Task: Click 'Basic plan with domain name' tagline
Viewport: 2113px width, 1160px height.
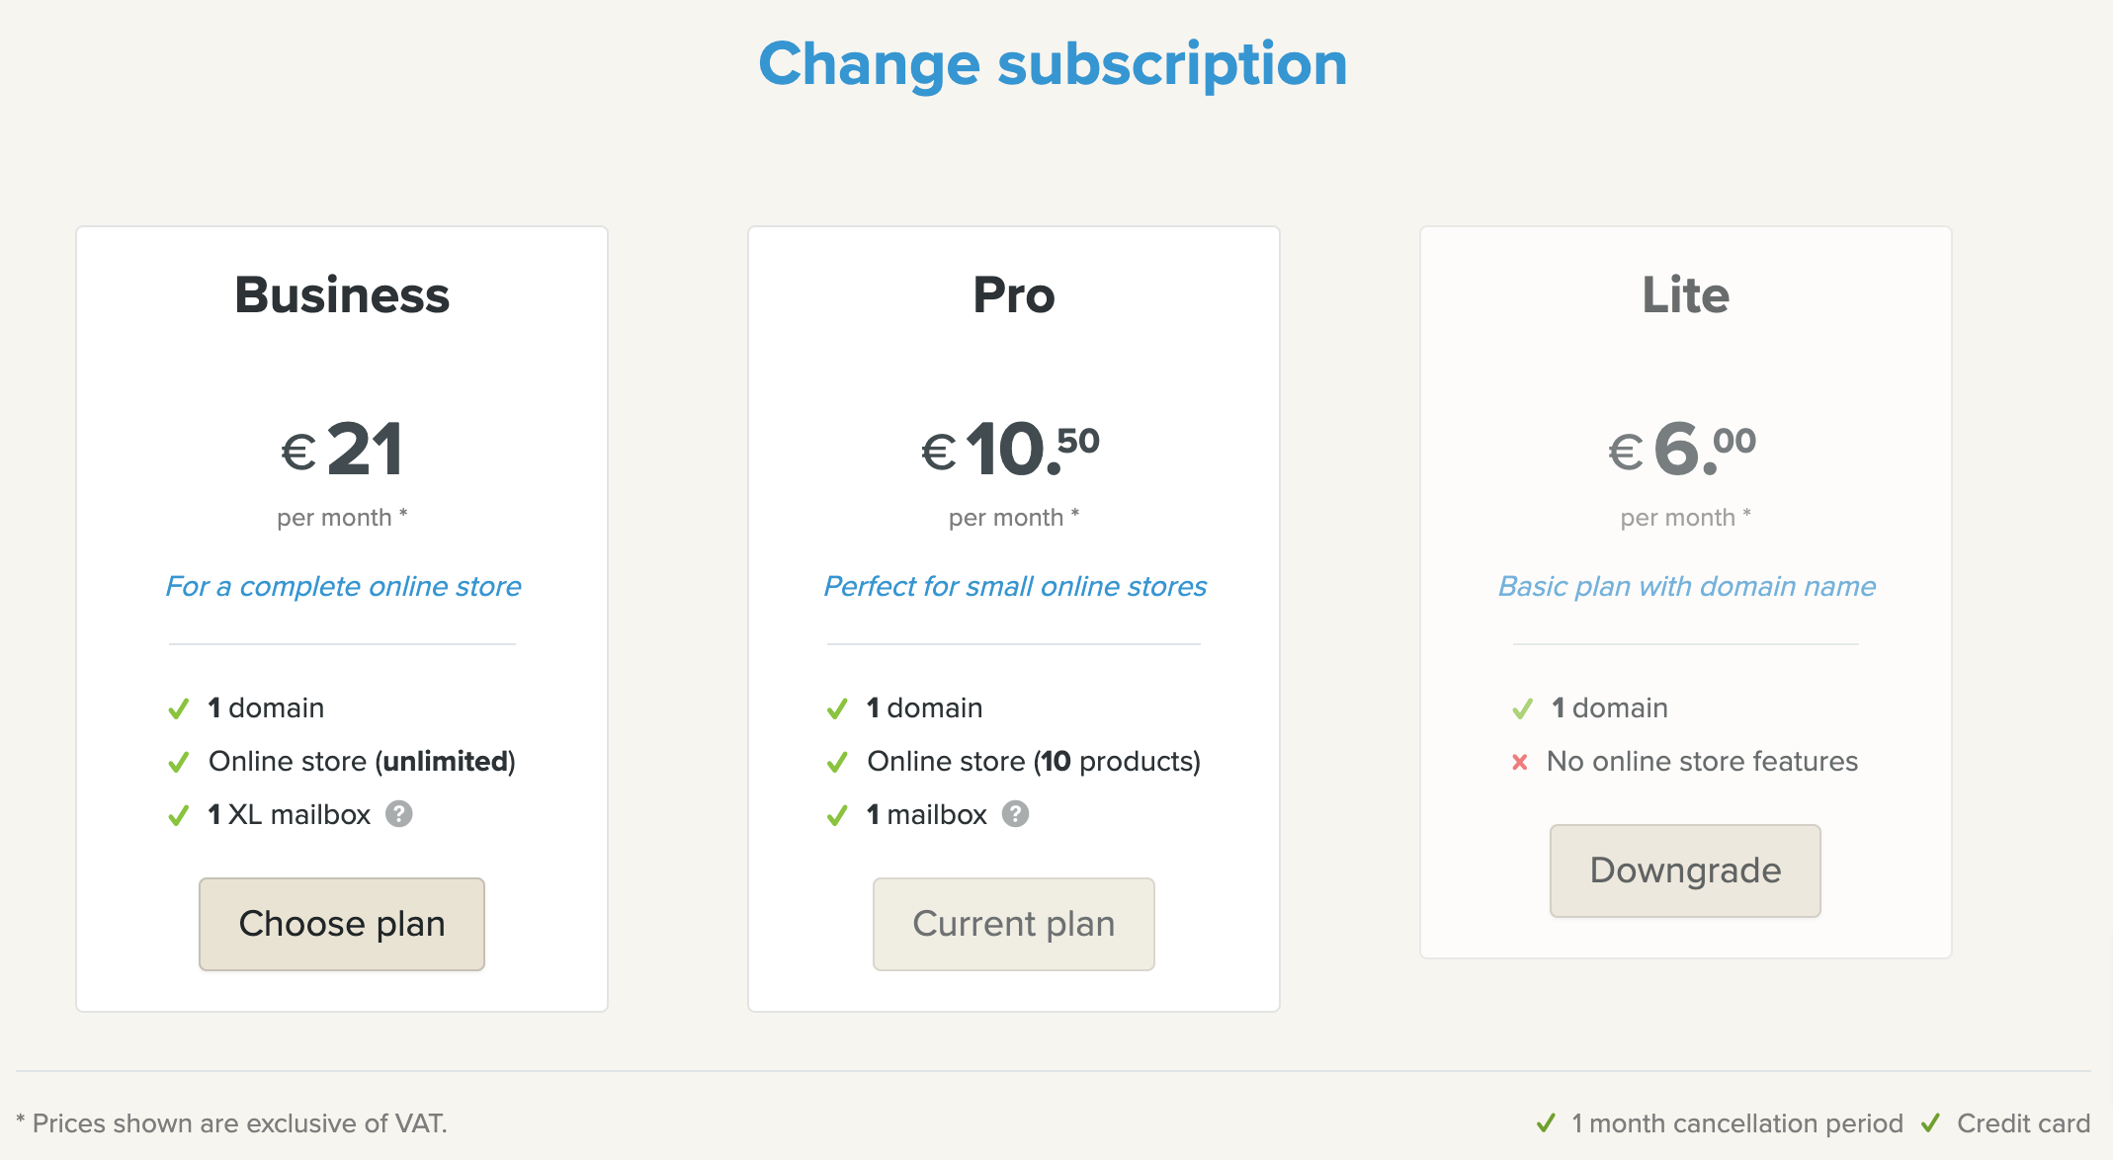Action: click(x=1686, y=586)
